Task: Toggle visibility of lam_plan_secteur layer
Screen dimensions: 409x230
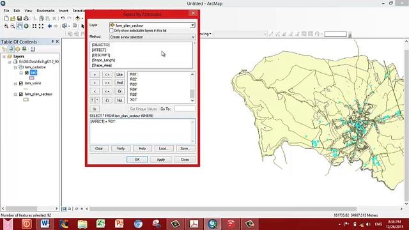Action: 21,94
